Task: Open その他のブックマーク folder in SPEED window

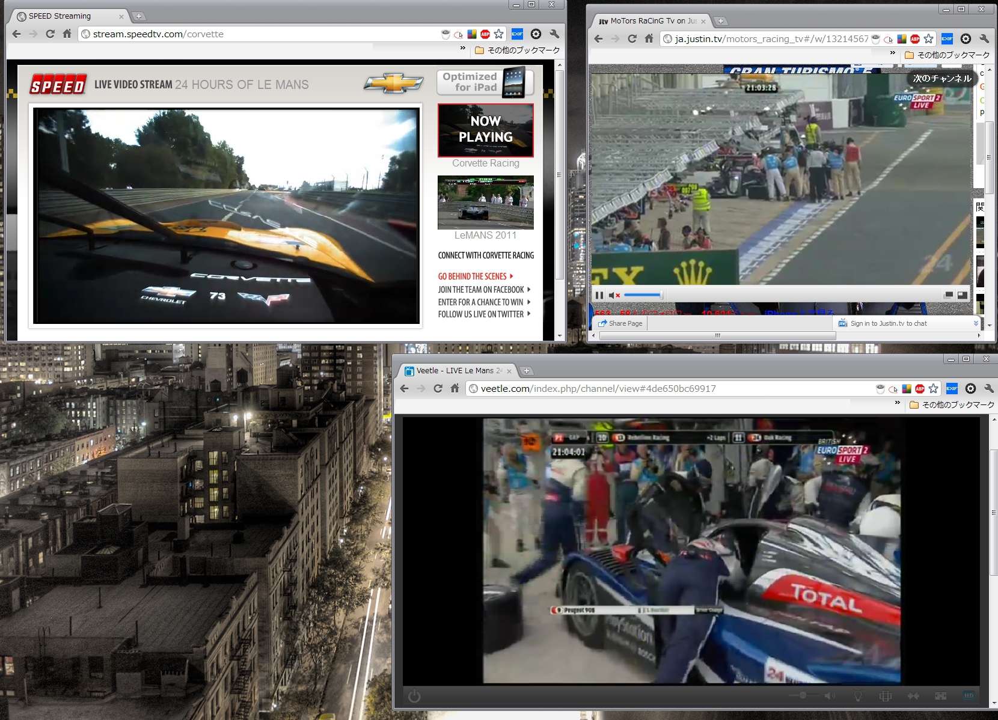Action: (518, 50)
